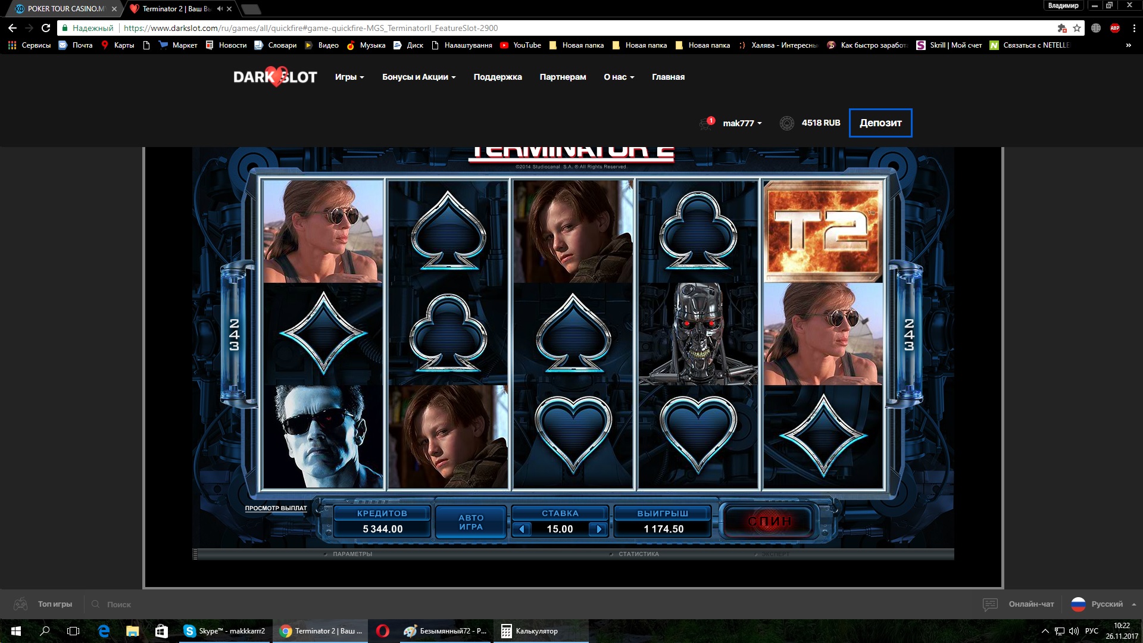Screen dimensions: 1143x643
Task: Reload the page
Action: tap(46, 28)
